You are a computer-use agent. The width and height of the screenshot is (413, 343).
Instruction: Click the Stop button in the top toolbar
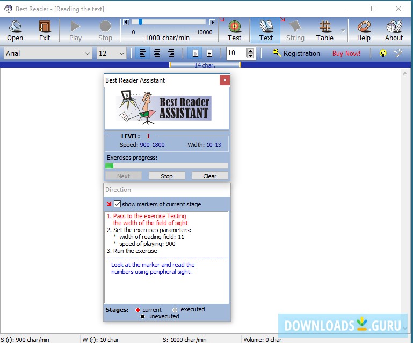coord(105,31)
